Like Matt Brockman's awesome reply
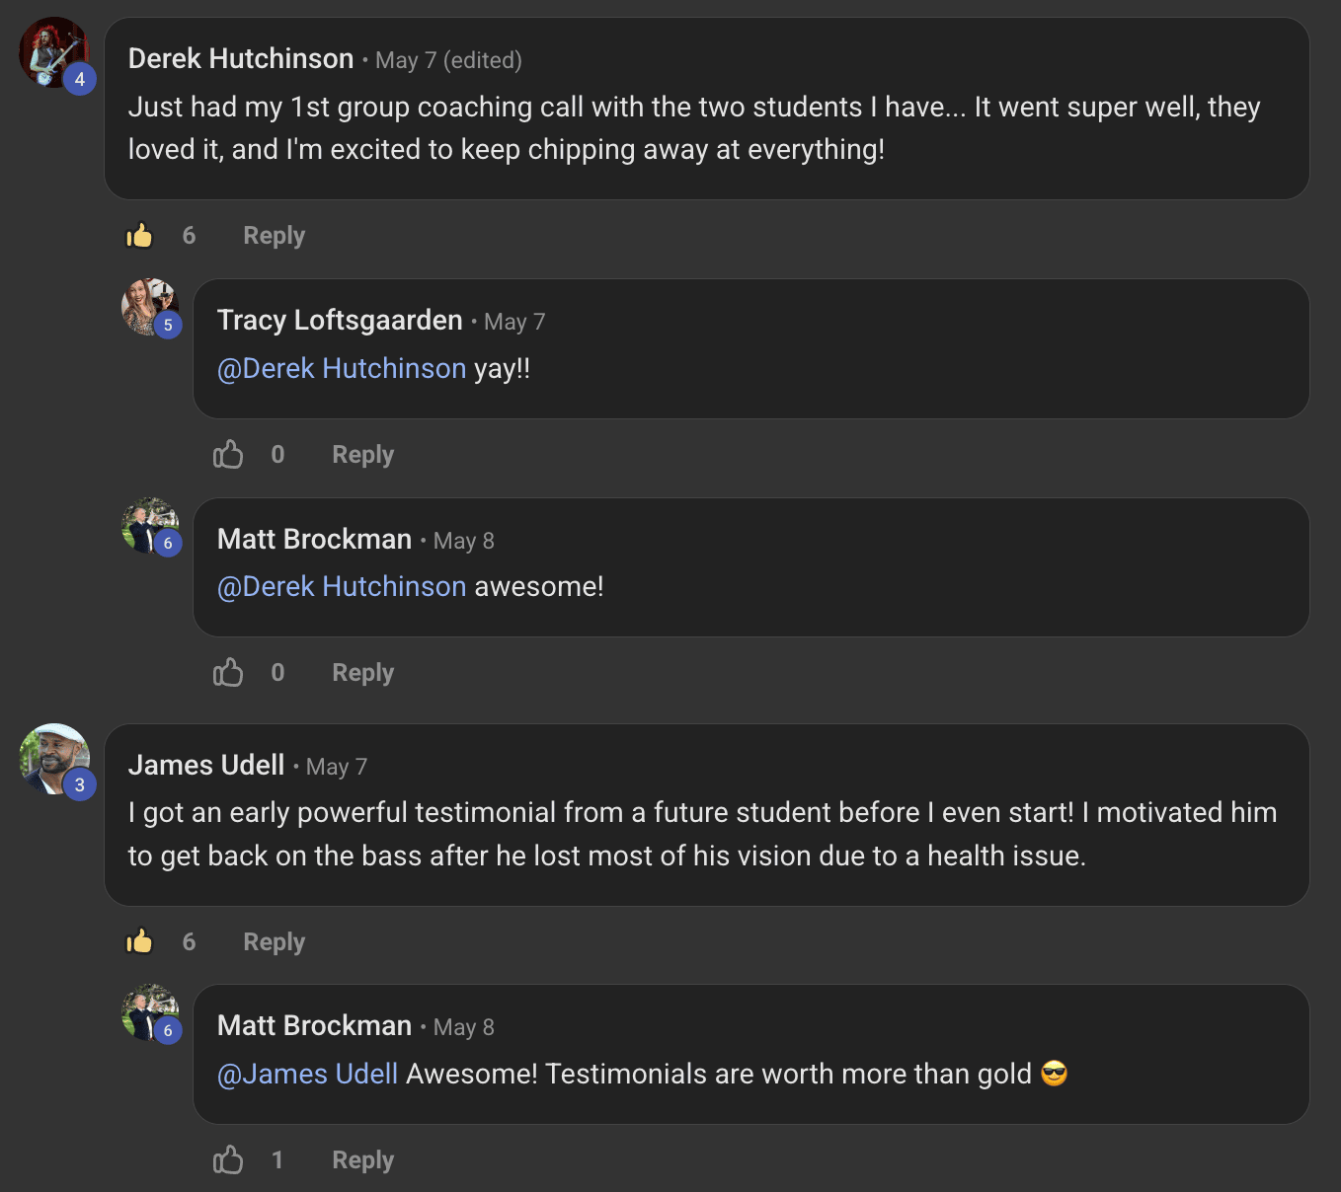1341x1192 pixels. (x=228, y=673)
